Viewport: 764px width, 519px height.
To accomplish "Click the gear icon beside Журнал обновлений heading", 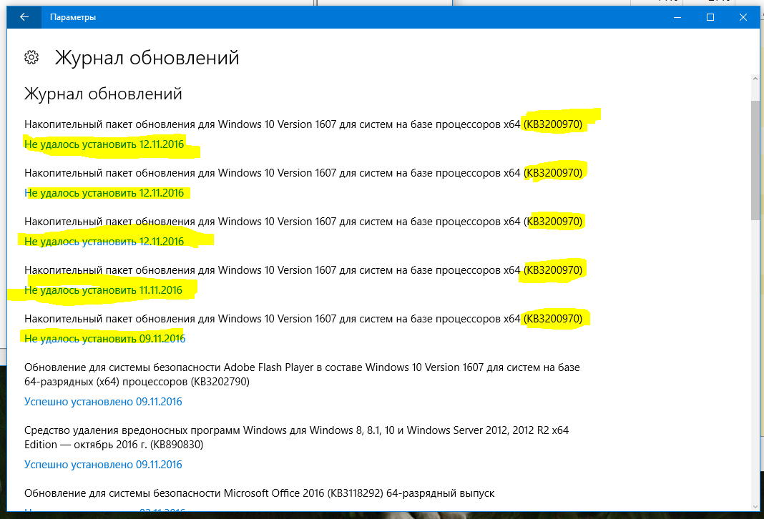I will tap(31, 57).
